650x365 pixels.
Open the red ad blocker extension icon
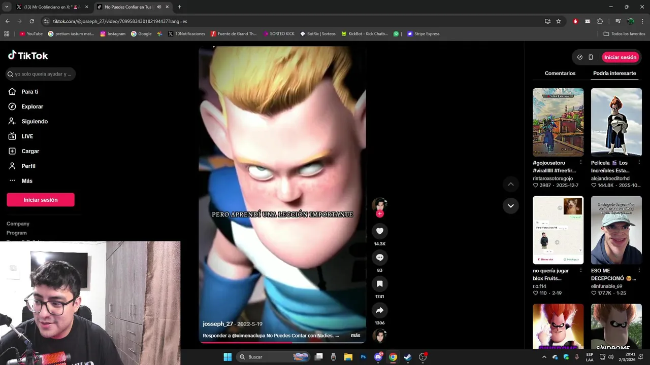tap(575, 21)
